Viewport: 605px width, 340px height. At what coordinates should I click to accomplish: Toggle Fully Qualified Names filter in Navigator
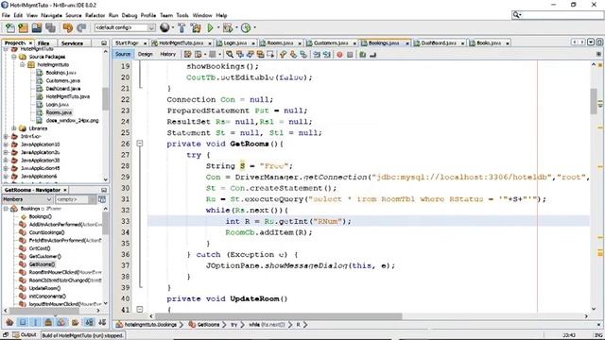75,322
